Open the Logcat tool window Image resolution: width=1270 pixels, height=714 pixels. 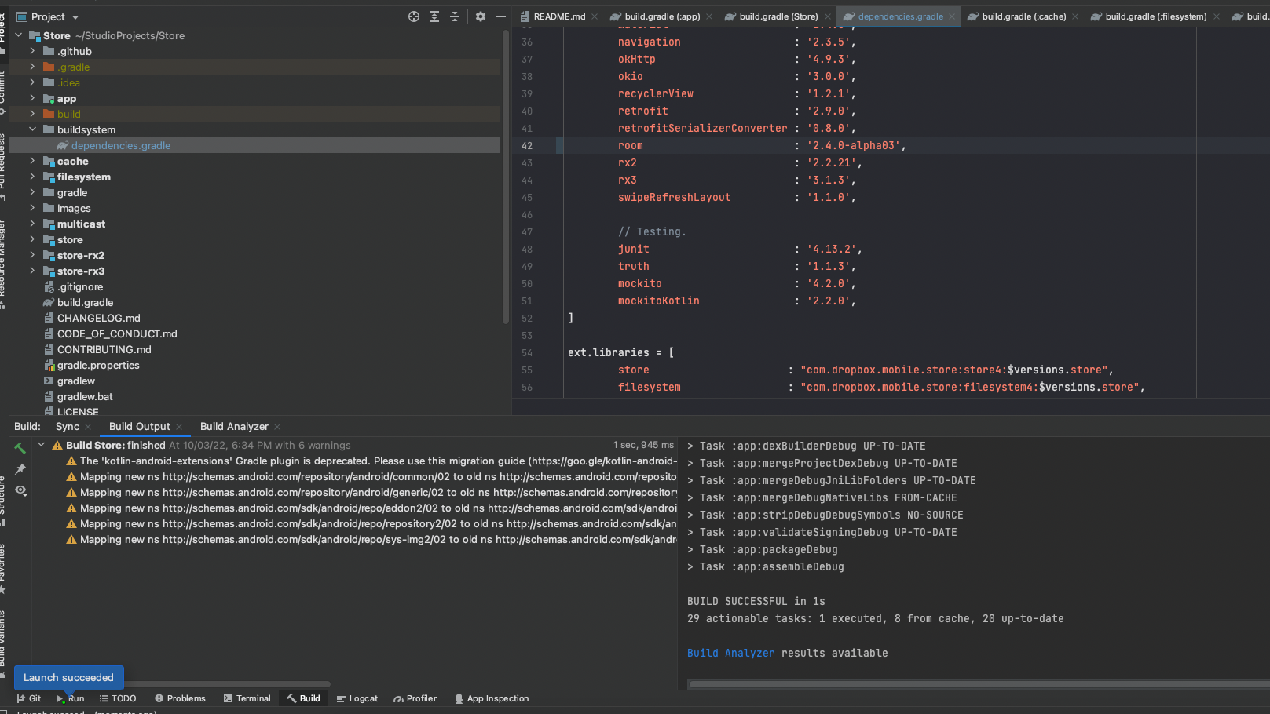357,698
